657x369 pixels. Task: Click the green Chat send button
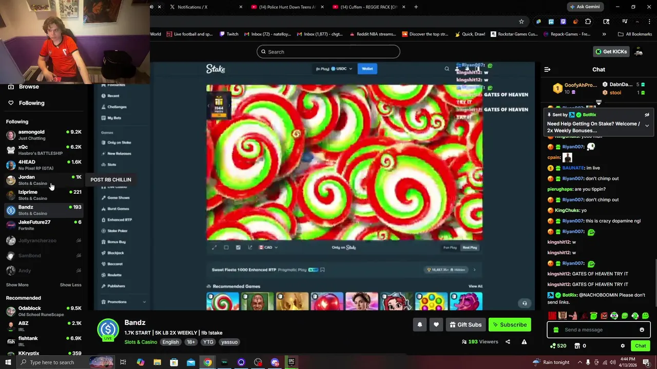pyautogui.click(x=640, y=346)
